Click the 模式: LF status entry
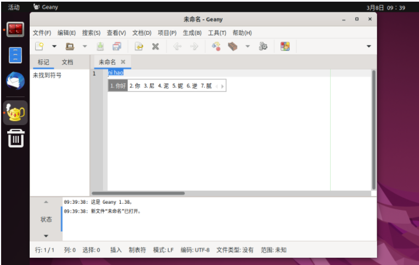Screen dimensions: 419x265 tap(163, 250)
